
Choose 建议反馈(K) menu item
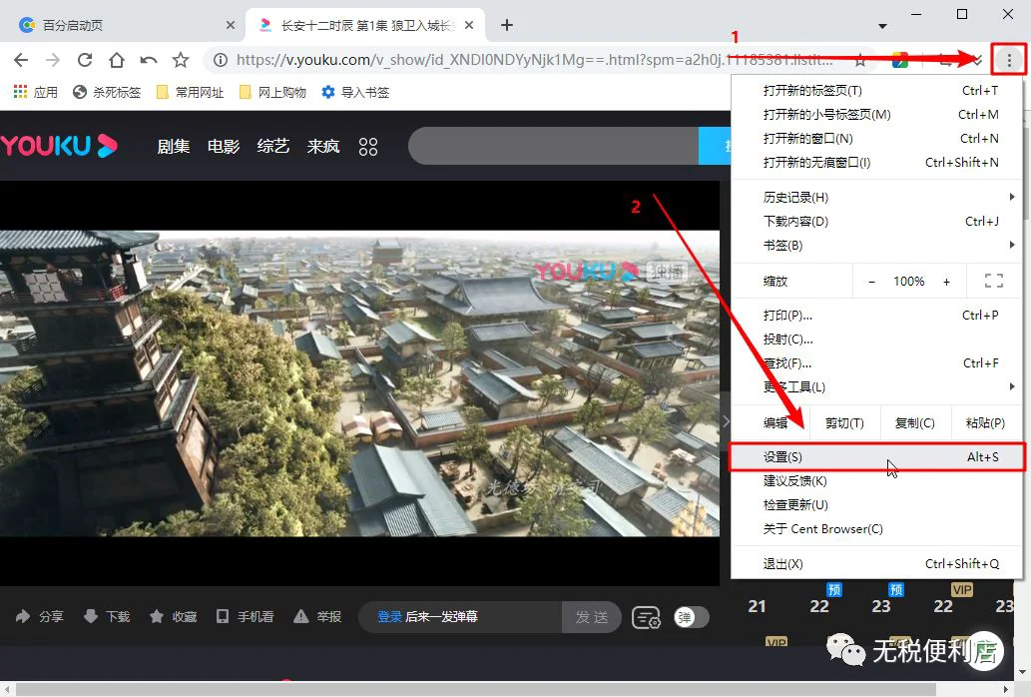[877, 480]
